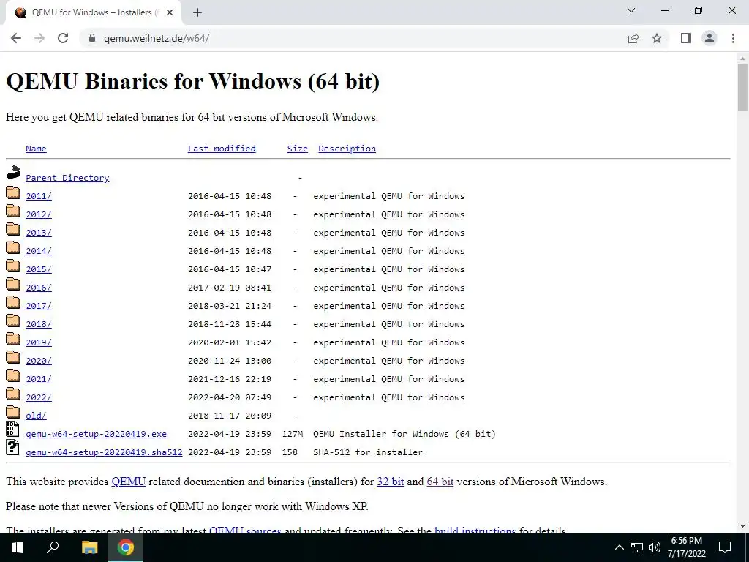Click the folder icon beside 2017/

click(13, 302)
